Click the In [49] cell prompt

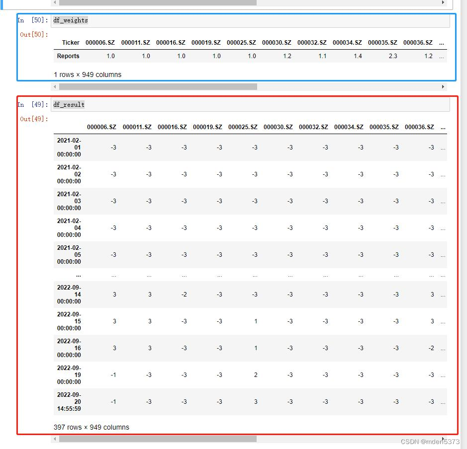click(x=32, y=105)
